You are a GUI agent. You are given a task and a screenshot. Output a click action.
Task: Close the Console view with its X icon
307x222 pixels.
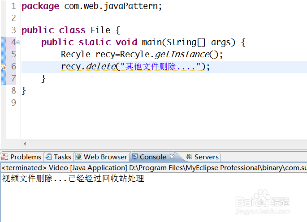[x=172, y=157]
